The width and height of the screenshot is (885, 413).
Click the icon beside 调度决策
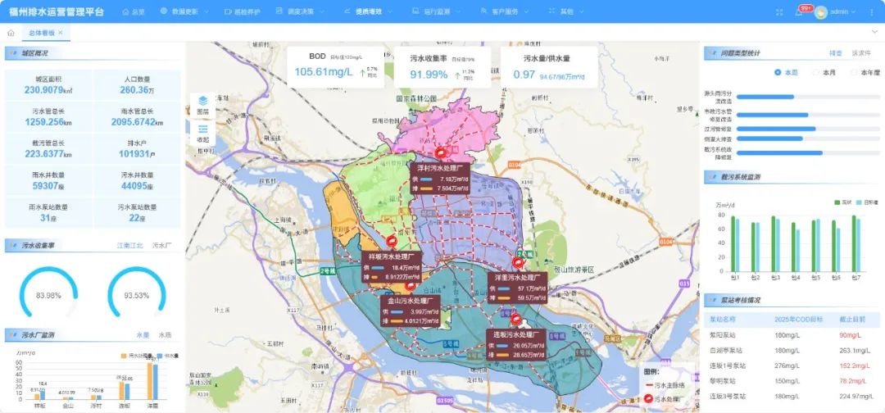pos(280,11)
